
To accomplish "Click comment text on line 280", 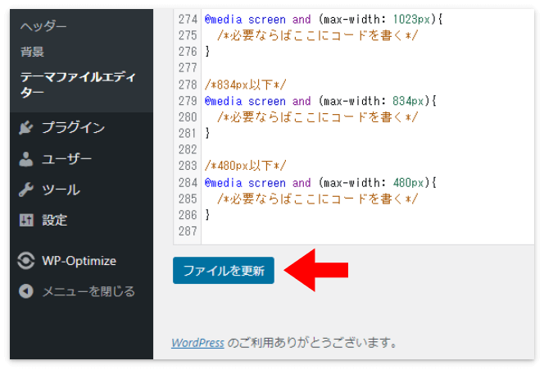I will [317, 117].
